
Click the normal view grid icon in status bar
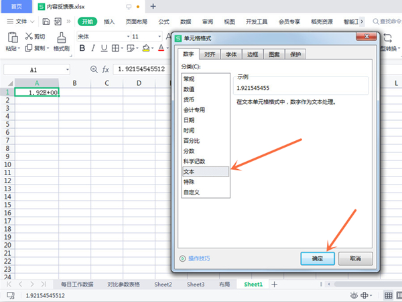(x=388, y=295)
